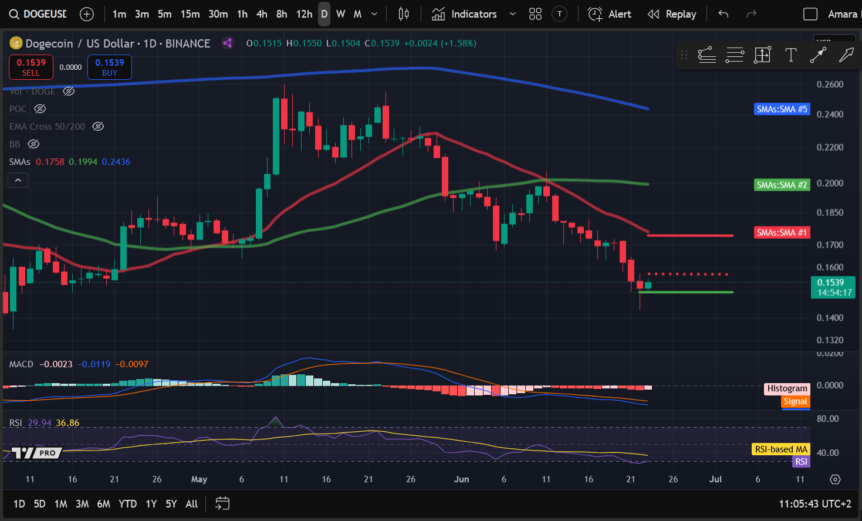Set the range to 6M

tap(104, 503)
